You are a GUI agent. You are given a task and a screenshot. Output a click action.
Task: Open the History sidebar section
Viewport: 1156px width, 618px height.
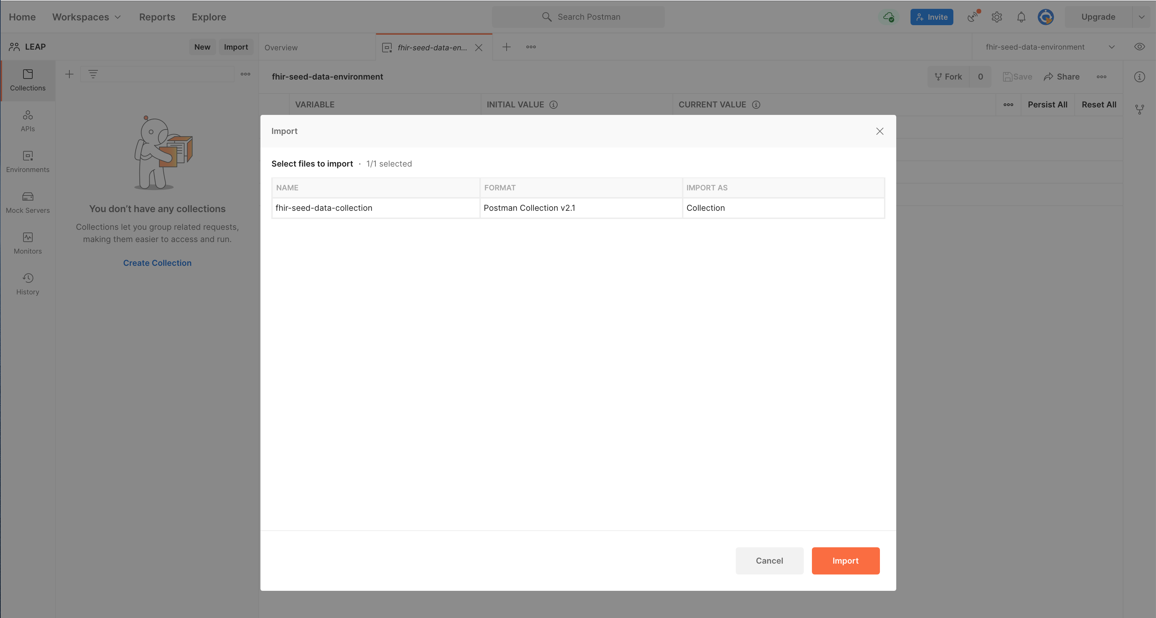pos(28,284)
